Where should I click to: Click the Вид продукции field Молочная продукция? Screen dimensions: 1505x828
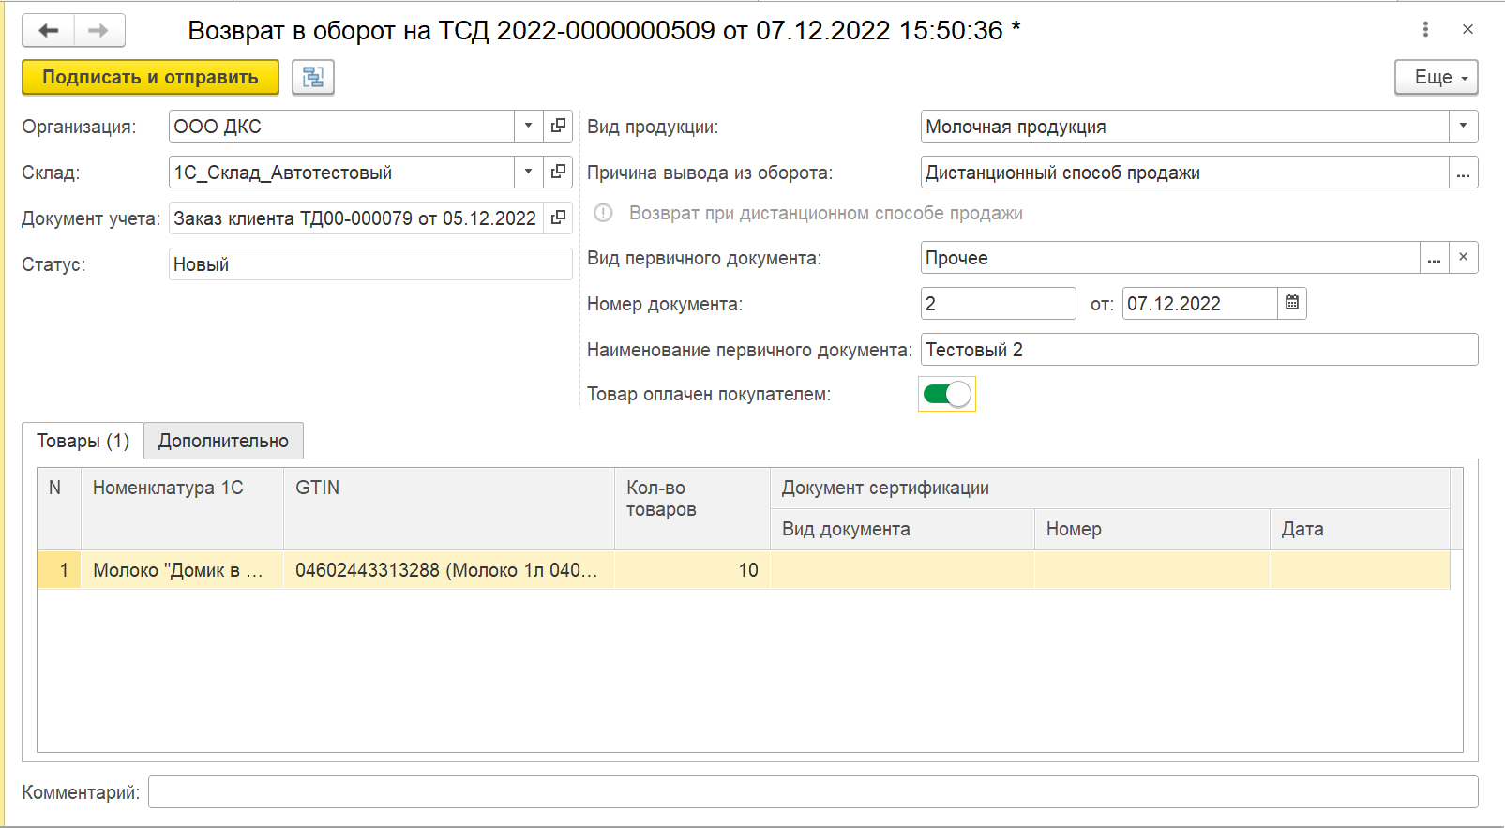(x=1184, y=126)
